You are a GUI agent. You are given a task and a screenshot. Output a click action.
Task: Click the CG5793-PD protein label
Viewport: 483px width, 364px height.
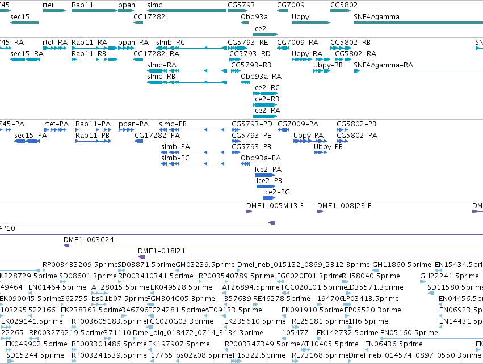pos(252,124)
